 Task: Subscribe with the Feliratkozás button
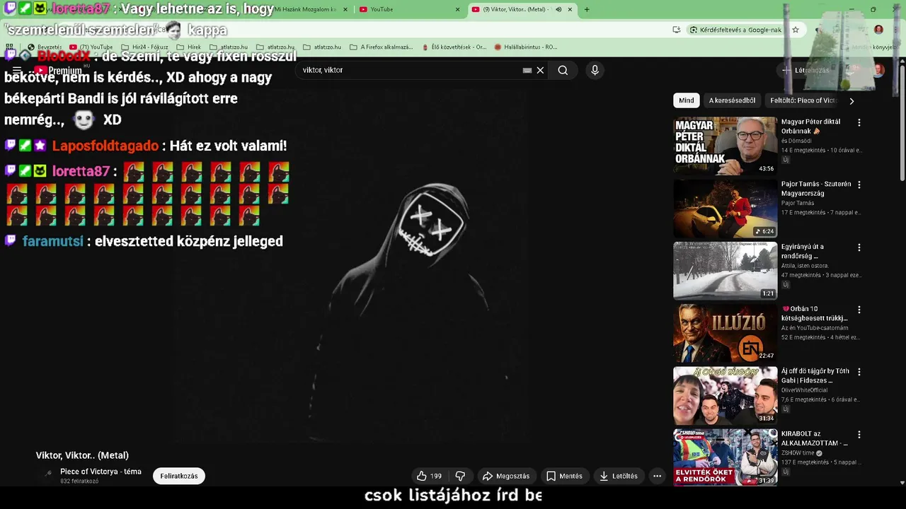click(179, 476)
